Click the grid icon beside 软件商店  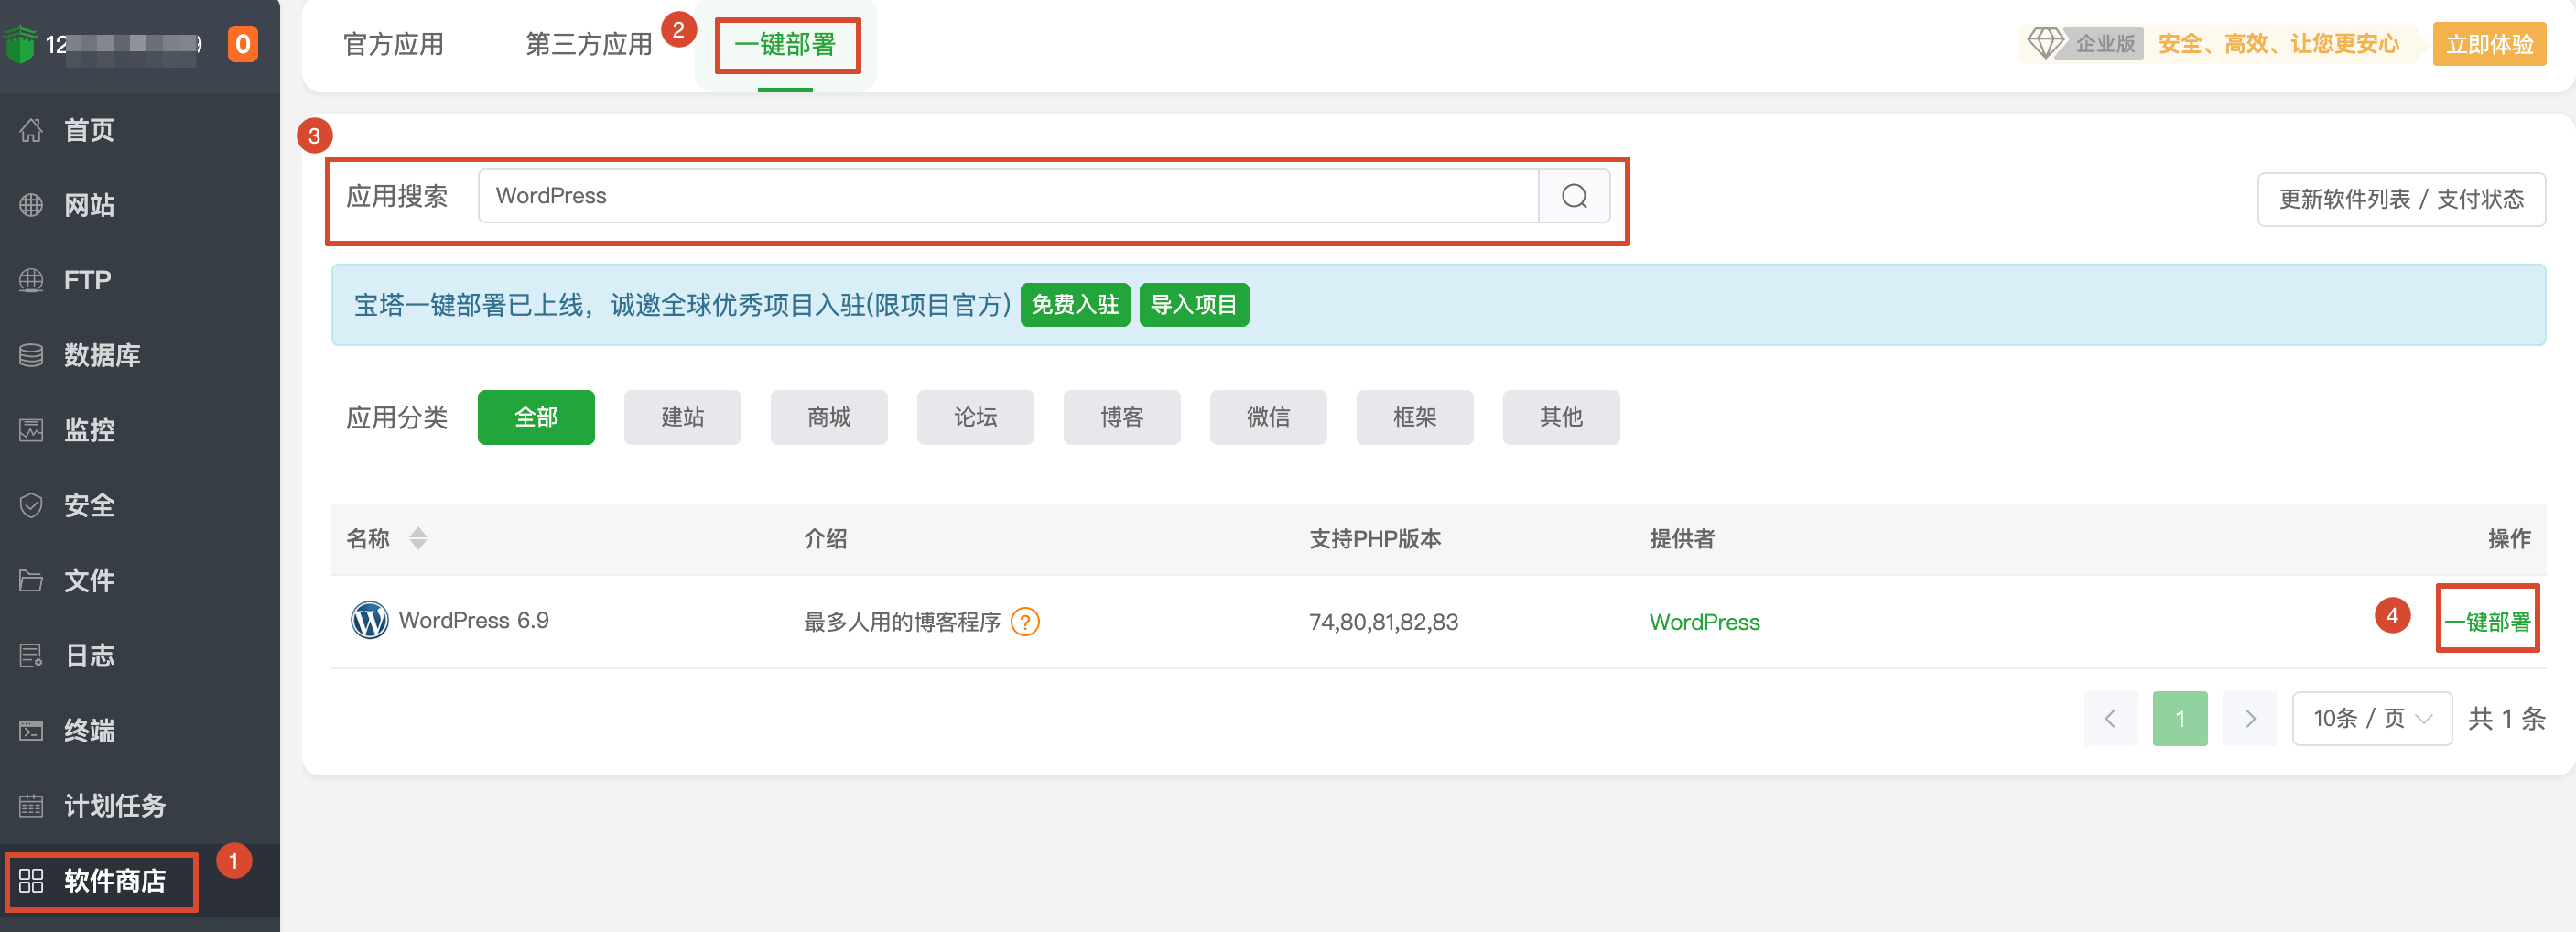click(x=31, y=880)
